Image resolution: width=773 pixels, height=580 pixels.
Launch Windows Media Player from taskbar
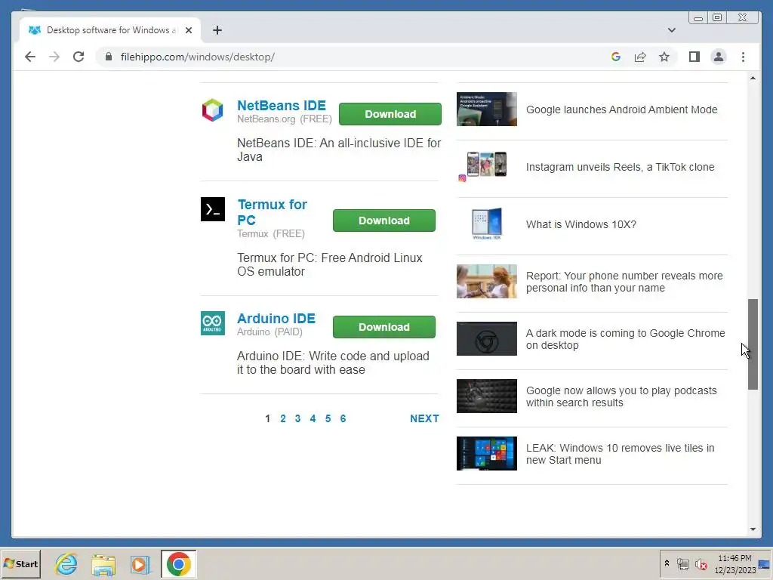point(140,563)
